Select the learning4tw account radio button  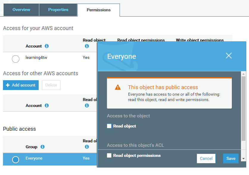click(x=15, y=59)
